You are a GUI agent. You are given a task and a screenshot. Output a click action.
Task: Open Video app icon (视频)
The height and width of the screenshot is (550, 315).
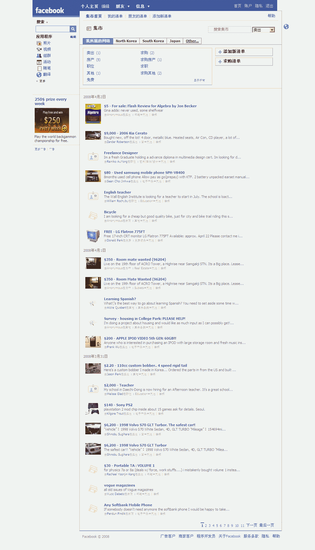tap(39, 49)
